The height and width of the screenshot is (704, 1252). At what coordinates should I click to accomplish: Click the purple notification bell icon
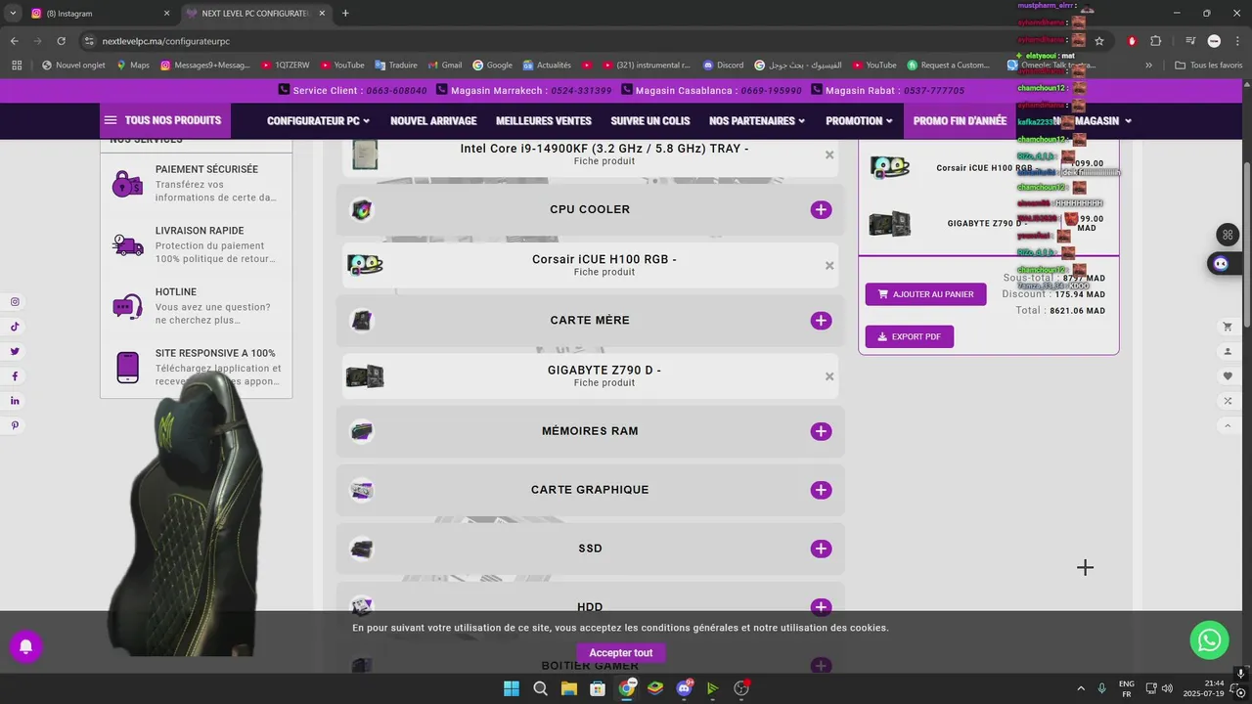pyautogui.click(x=26, y=646)
